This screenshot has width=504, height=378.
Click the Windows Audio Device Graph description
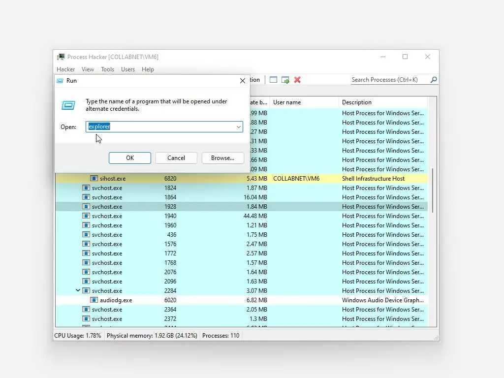click(383, 300)
